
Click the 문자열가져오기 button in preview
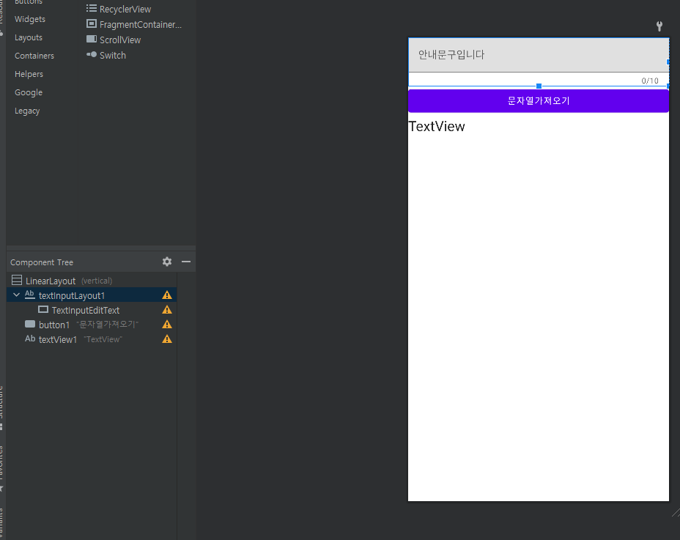coord(538,100)
